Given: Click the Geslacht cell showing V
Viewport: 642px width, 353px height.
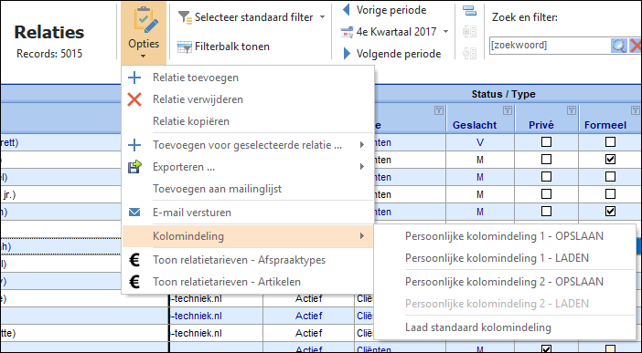Looking at the screenshot, I should (480, 142).
